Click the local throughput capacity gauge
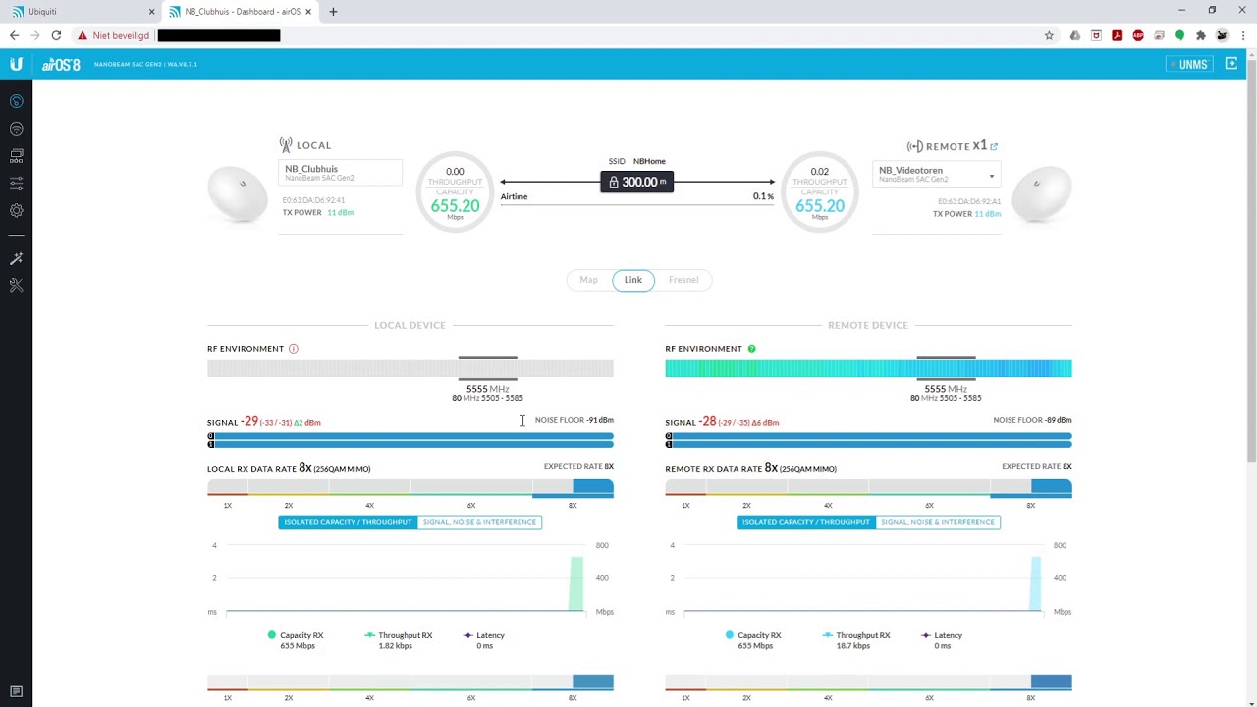This screenshot has height=707, width=1257. pos(455,191)
